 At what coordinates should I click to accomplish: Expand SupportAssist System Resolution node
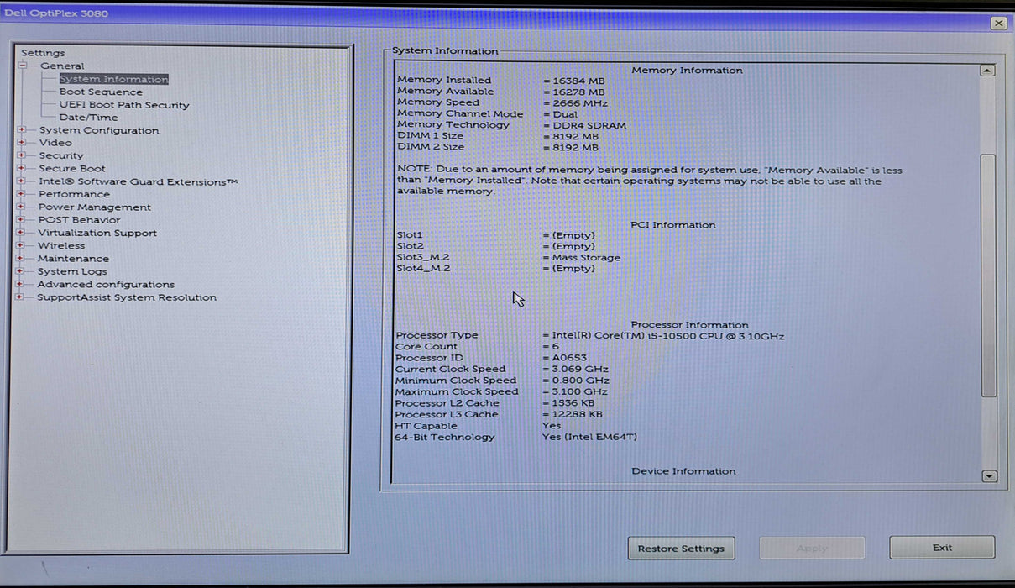(x=21, y=297)
